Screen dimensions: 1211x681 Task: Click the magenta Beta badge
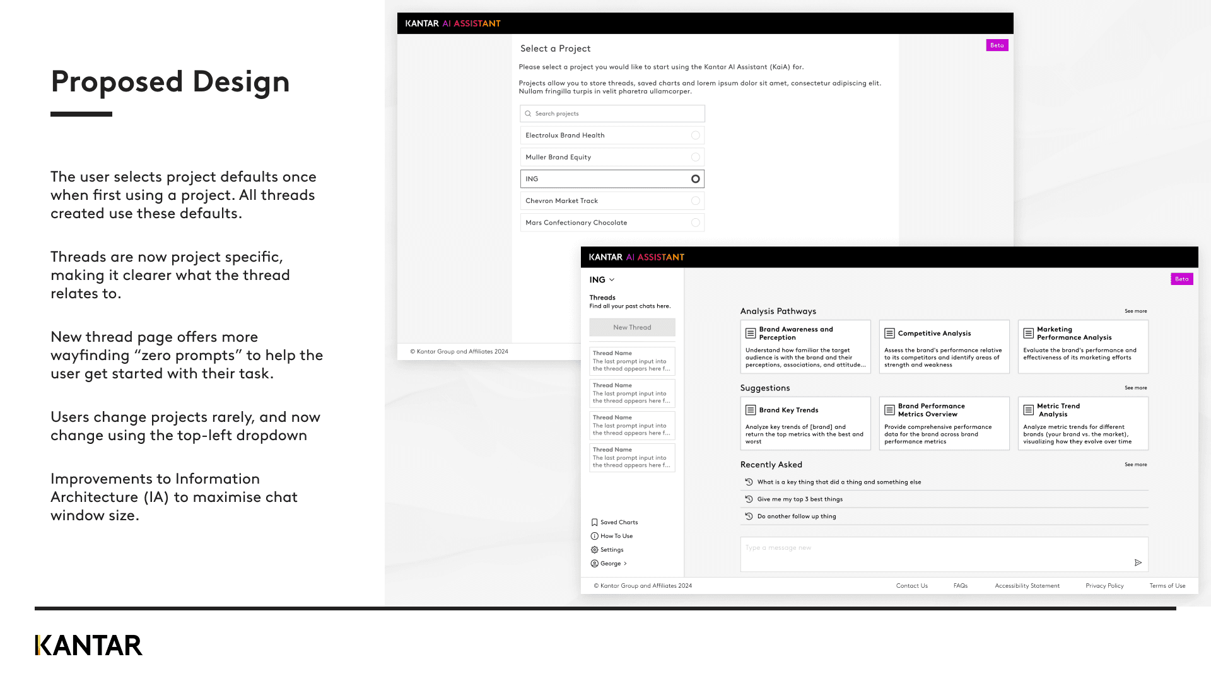pyautogui.click(x=1181, y=279)
